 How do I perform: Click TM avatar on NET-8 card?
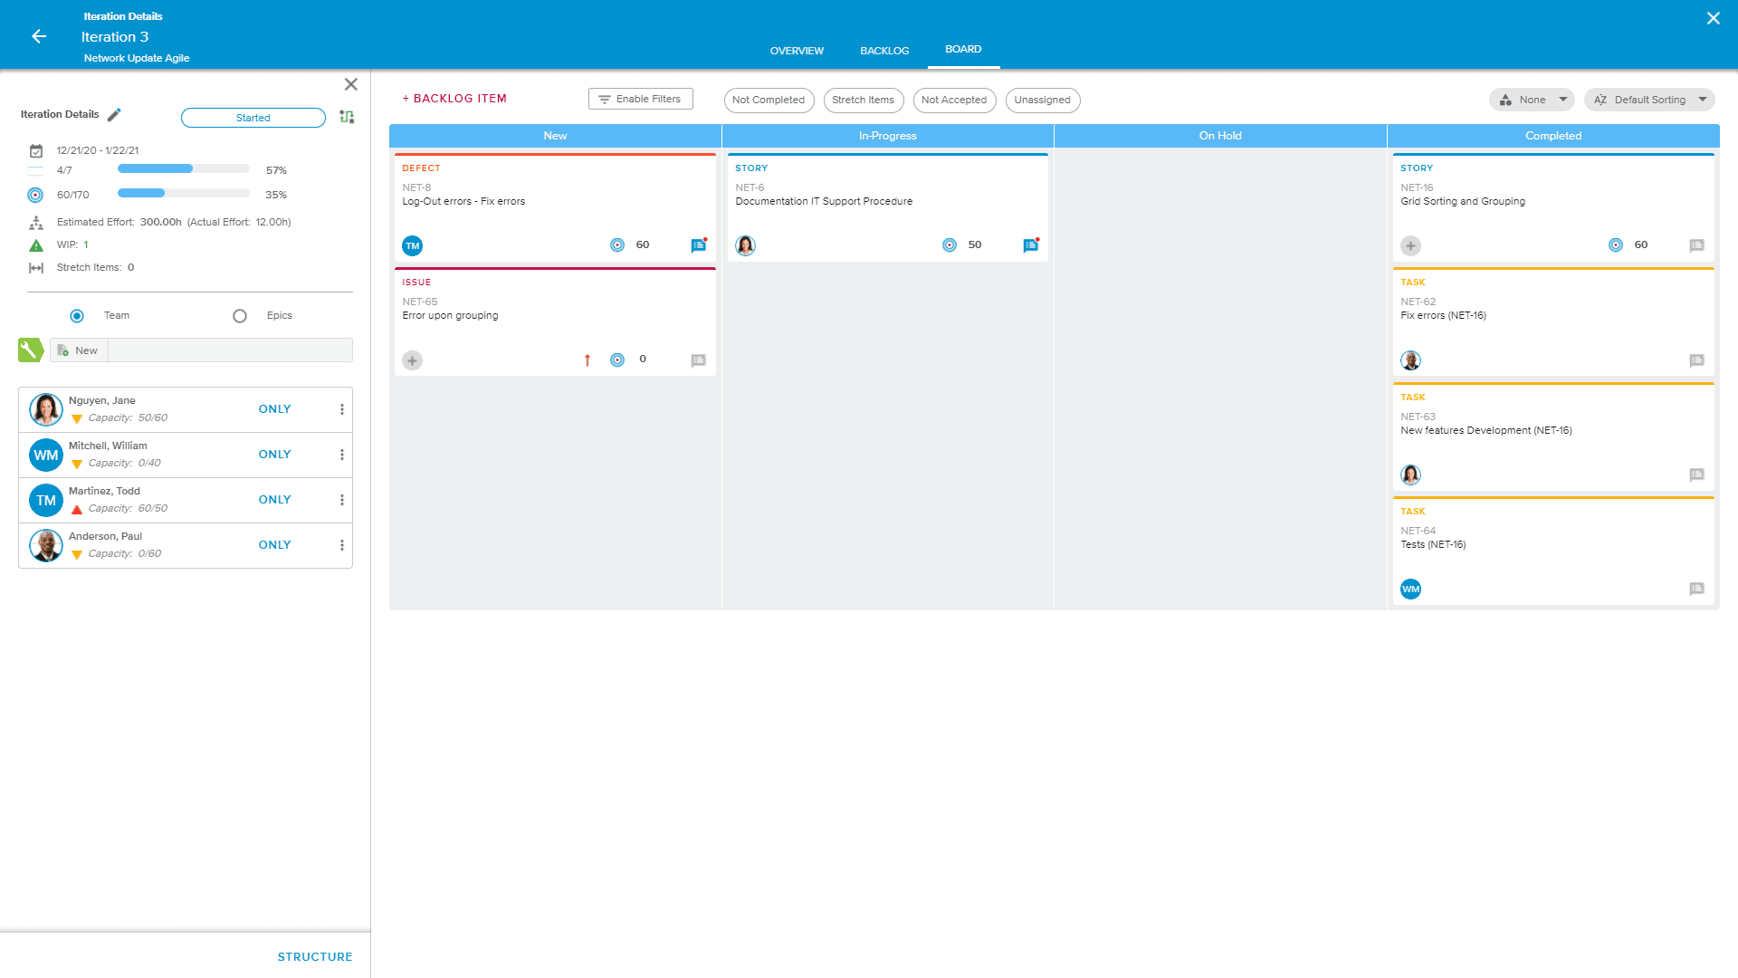(412, 245)
